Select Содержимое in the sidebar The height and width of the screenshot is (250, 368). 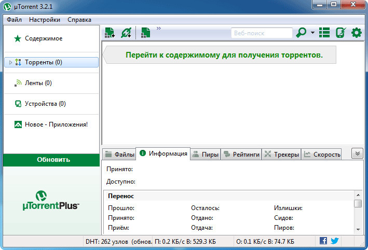pos(51,38)
